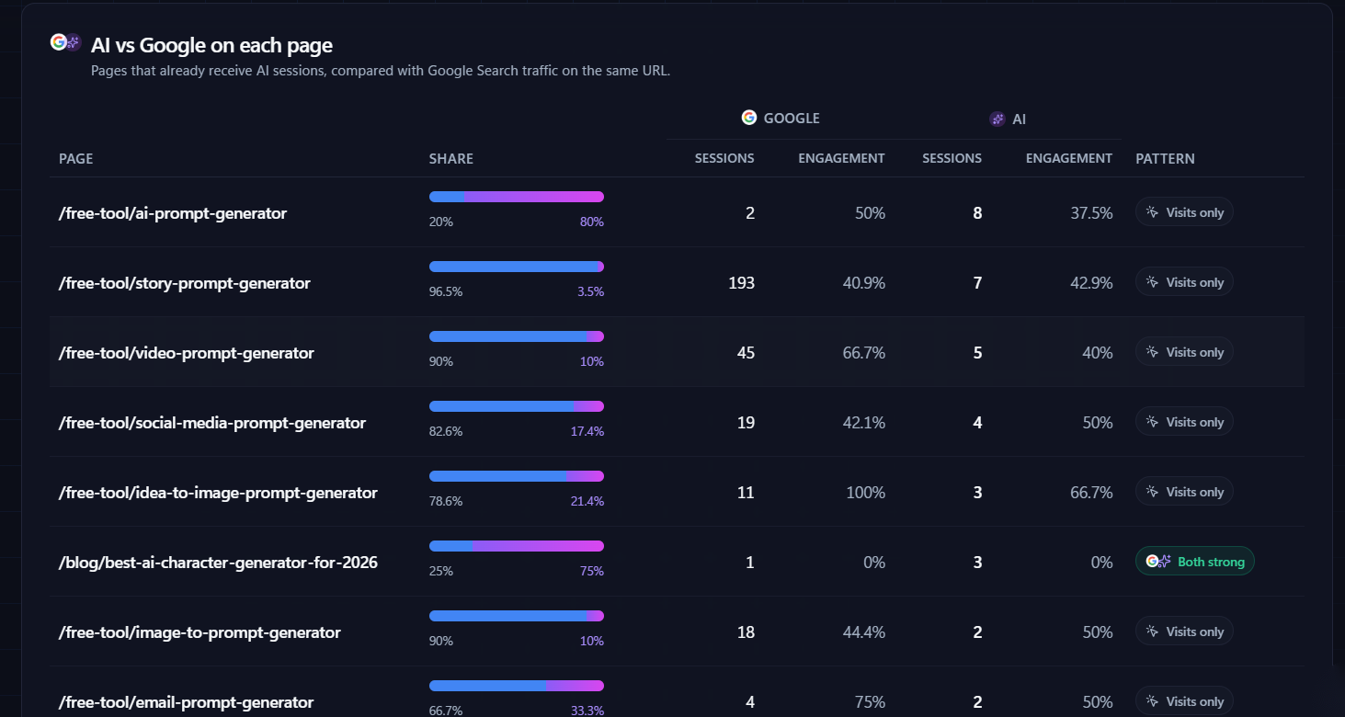Click the 100% Google engagement value

(866, 493)
